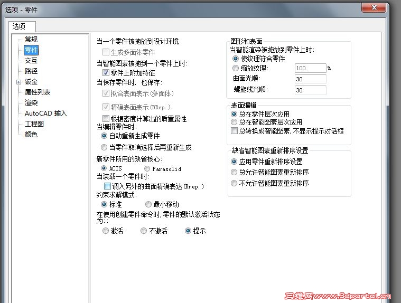Image resolution: width=401 pixels, height=303 pixels.
Task: Switch to the 选项 tab
Action: tap(22, 26)
